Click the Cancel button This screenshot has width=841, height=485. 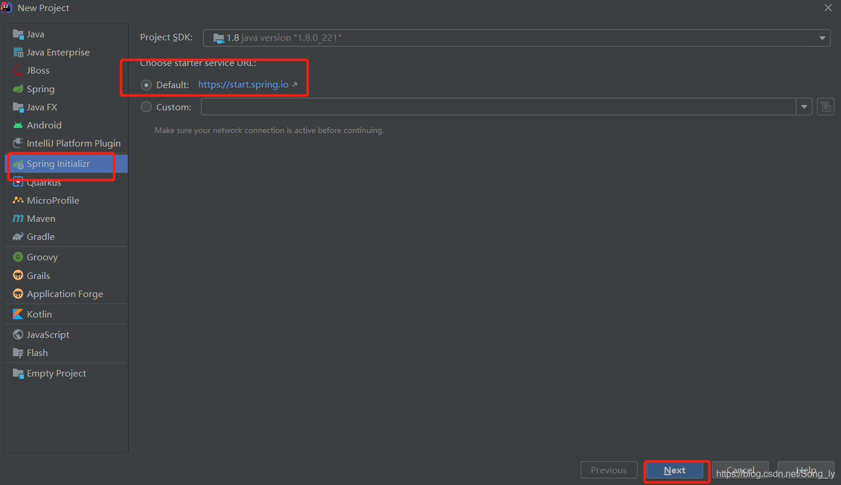[741, 470]
